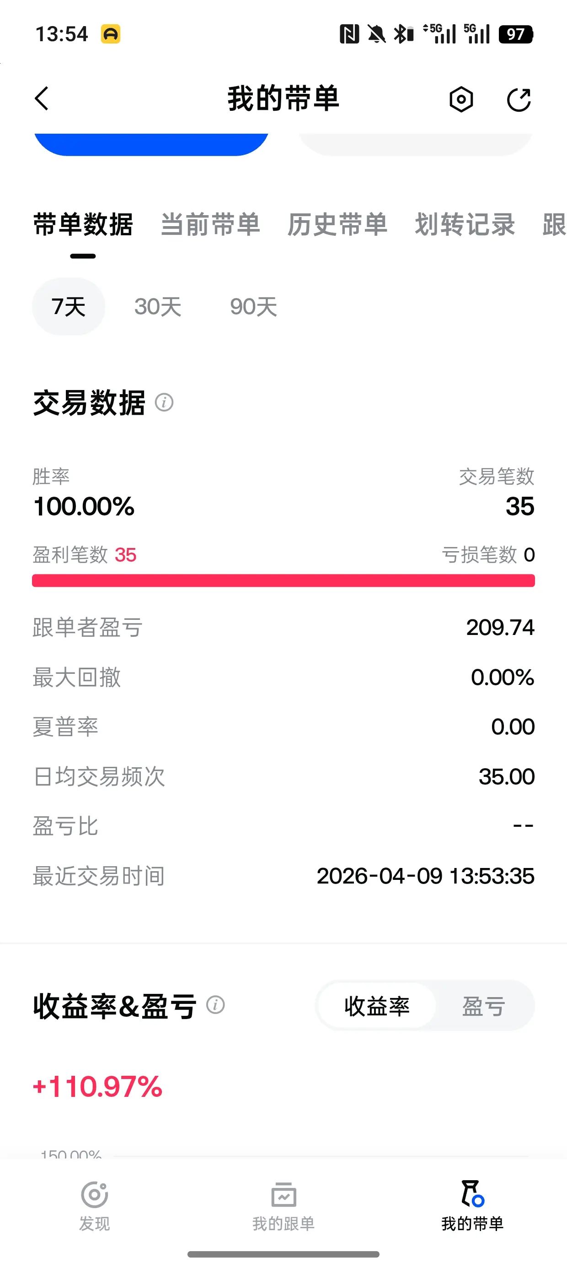Switch to the 30天 time range
Image resolution: width=567 pixels, height=1269 pixels.
pyautogui.click(x=158, y=306)
